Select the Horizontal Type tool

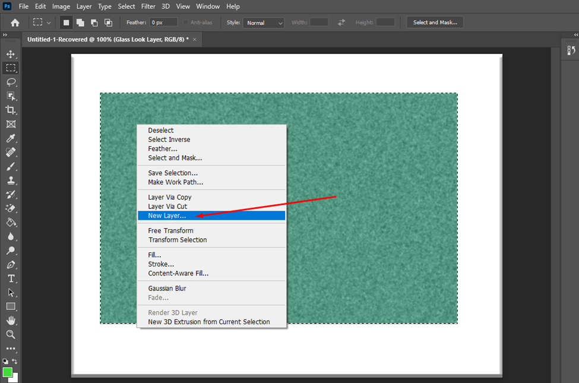[11, 278]
